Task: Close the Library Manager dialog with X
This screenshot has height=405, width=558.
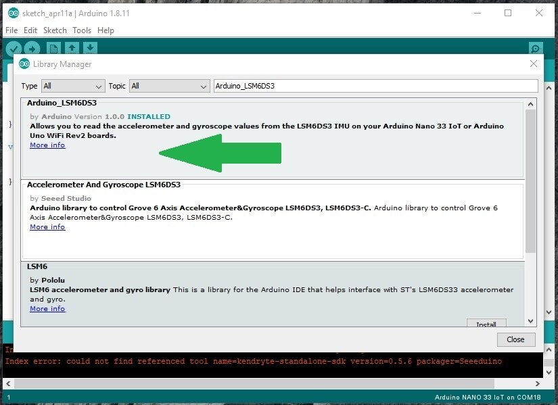Action: pyautogui.click(x=534, y=64)
